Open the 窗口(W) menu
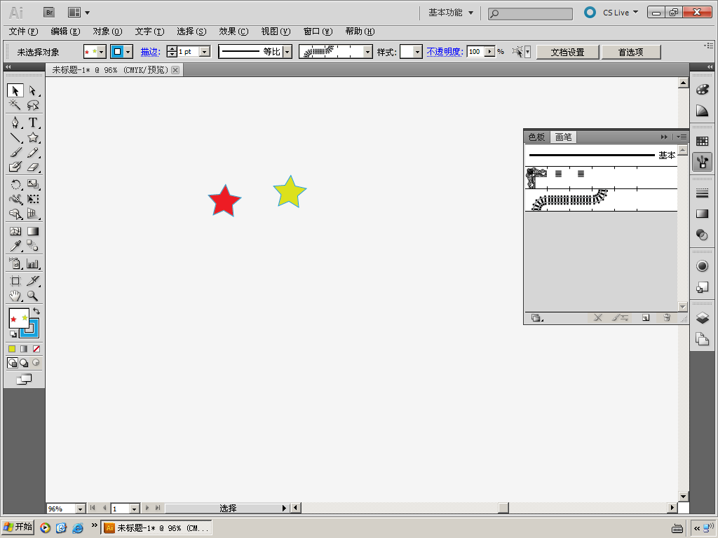The image size is (718, 538). (x=318, y=32)
